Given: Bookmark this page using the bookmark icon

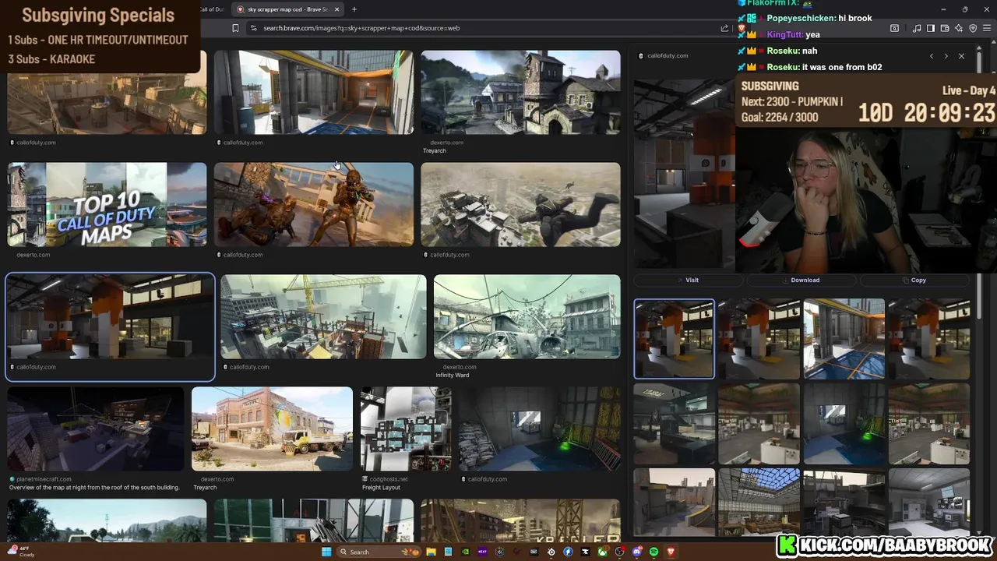Looking at the screenshot, I should tap(235, 28).
